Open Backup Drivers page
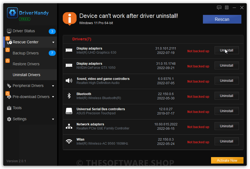This screenshot has height=169, width=250. (x=30, y=53)
